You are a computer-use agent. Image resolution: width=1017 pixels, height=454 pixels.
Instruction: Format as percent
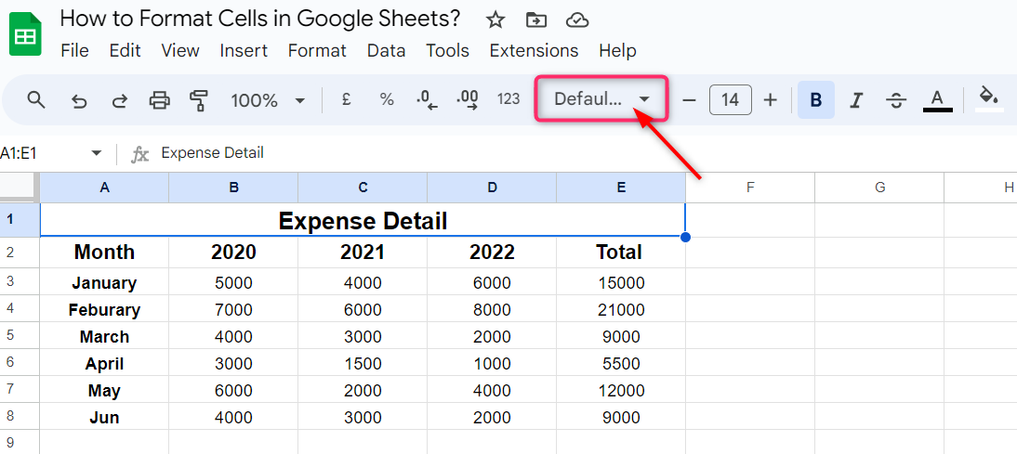[387, 99]
